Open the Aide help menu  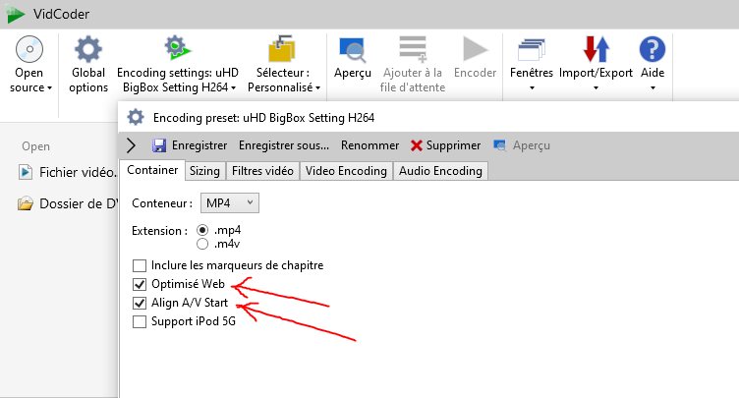pos(653,65)
